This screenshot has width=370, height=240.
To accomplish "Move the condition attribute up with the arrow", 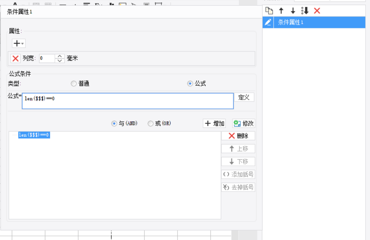I will [281, 11].
